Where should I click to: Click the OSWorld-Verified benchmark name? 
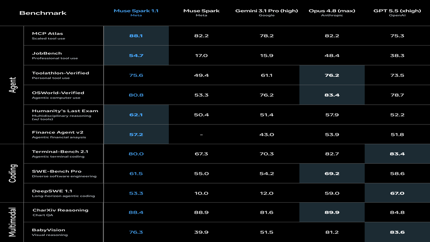58,92
